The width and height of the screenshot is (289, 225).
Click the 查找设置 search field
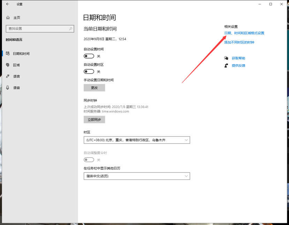[x=37, y=29]
